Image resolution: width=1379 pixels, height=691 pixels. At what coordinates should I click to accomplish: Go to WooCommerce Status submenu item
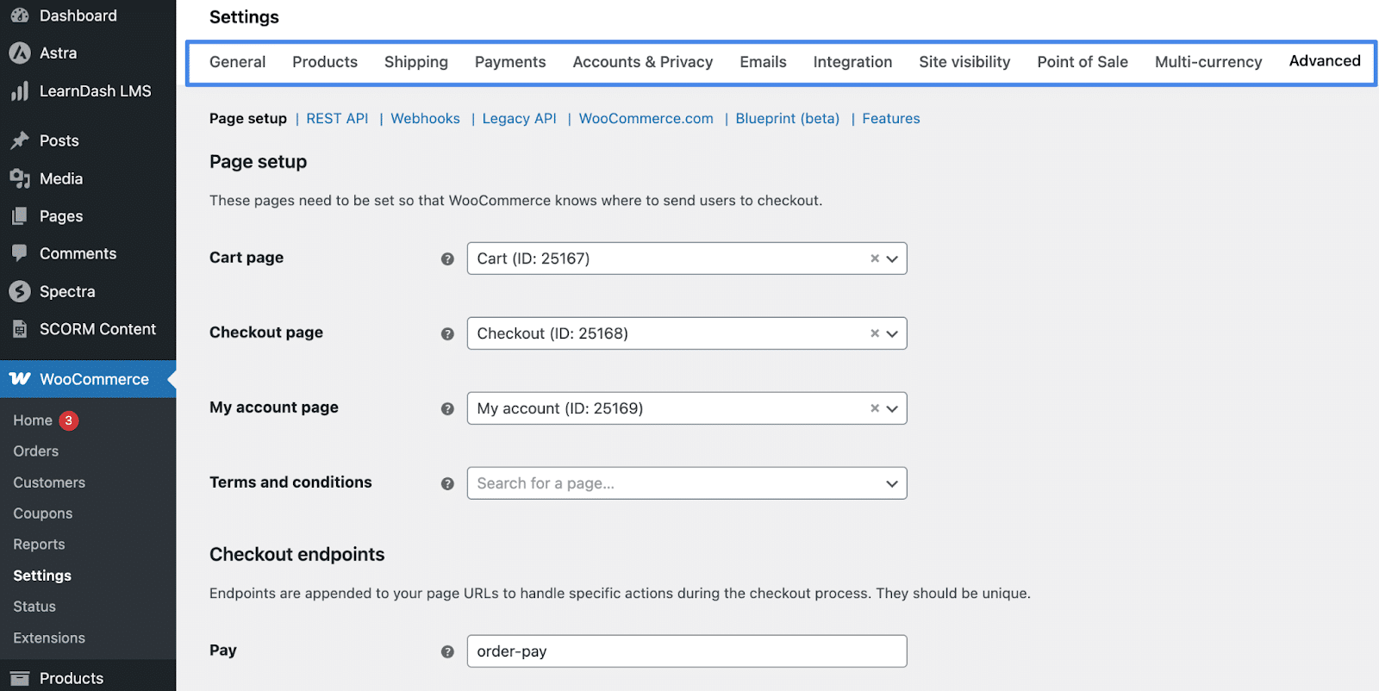pos(34,607)
